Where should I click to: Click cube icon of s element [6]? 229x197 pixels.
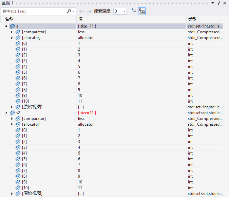[x=18, y=78]
